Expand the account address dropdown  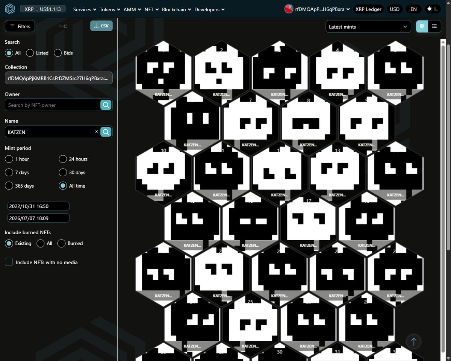click(322, 9)
